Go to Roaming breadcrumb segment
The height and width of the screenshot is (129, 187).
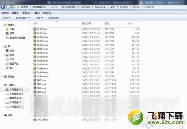100,7
